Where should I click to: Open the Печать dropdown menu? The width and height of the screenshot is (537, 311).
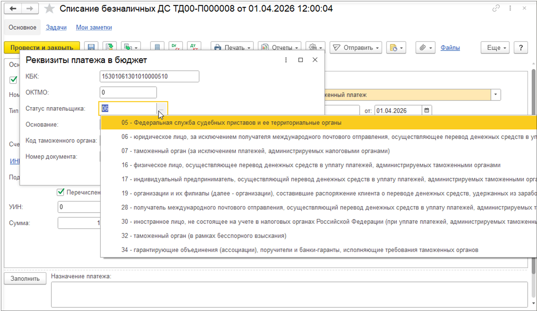pyautogui.click(x=232, y=47)
